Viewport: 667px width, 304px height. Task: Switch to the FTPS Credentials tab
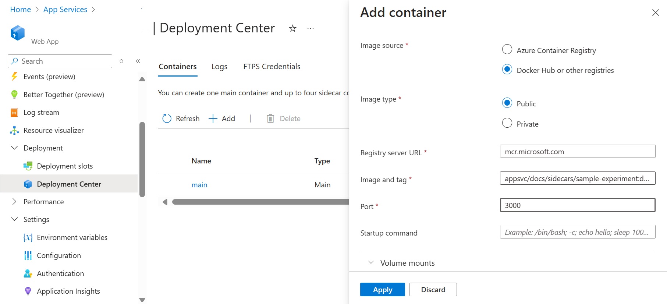[272, 67]
